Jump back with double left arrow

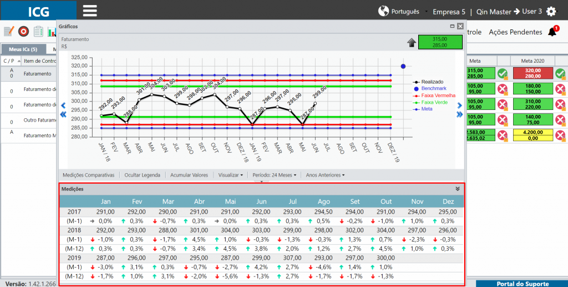pyautogui.click(x=63, y=114)
